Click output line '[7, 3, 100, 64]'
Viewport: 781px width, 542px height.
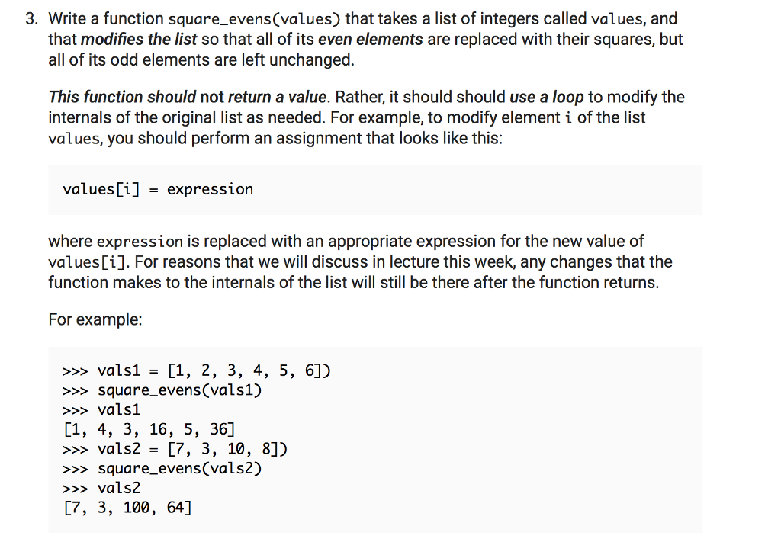(127, 508)
